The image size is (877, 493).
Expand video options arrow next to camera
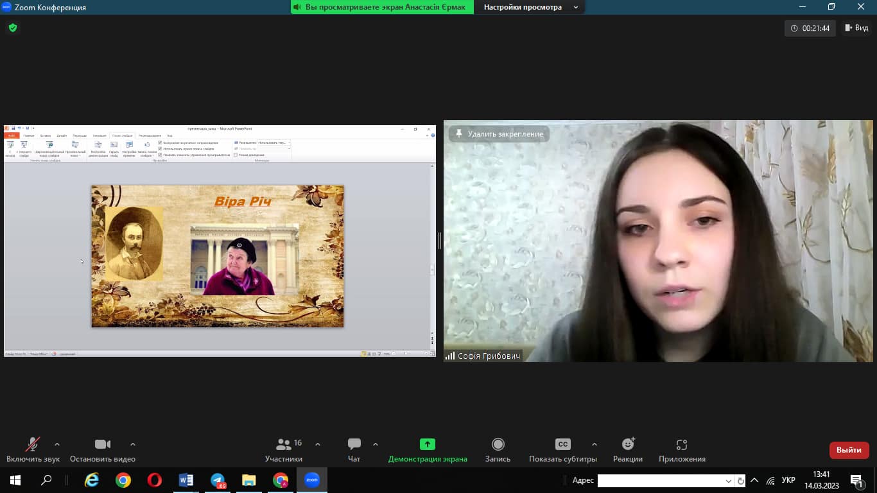tap(133, 444)
